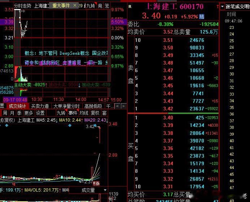The height and width of the screenshot is (202, 250).
Task: Click the 总卖量 value 125.6万
Action: point(209,32)
